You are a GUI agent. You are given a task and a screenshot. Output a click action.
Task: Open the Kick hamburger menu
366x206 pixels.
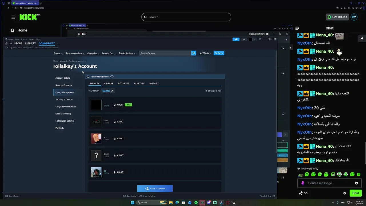[13, 17]
